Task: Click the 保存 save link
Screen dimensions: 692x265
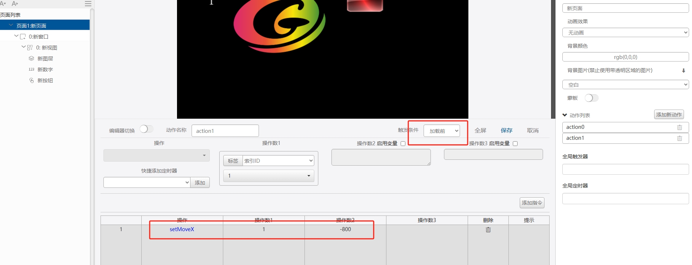Action: pos(506,130)
